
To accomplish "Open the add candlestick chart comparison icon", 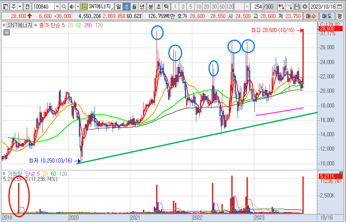I will [x=281, y=7].
